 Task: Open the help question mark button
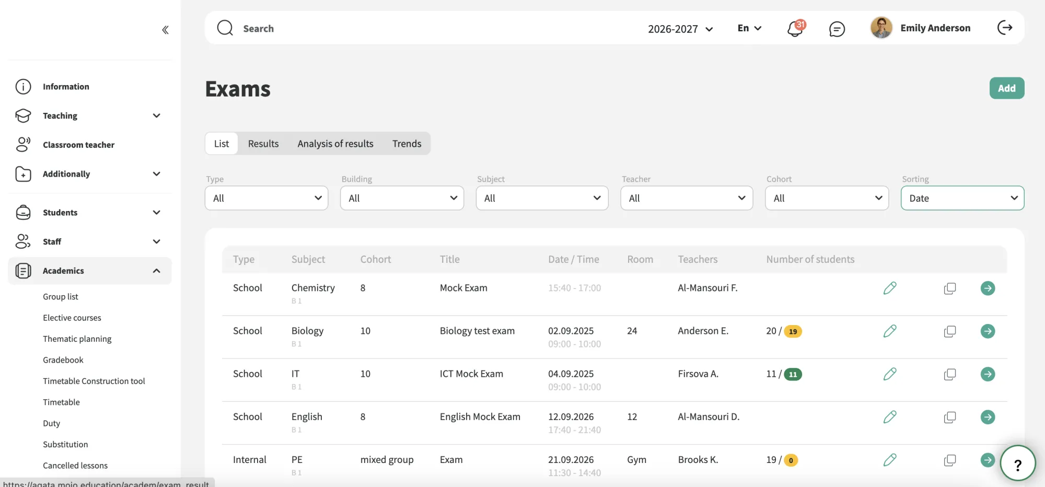pyautogui.click(x=1017, y=463)
